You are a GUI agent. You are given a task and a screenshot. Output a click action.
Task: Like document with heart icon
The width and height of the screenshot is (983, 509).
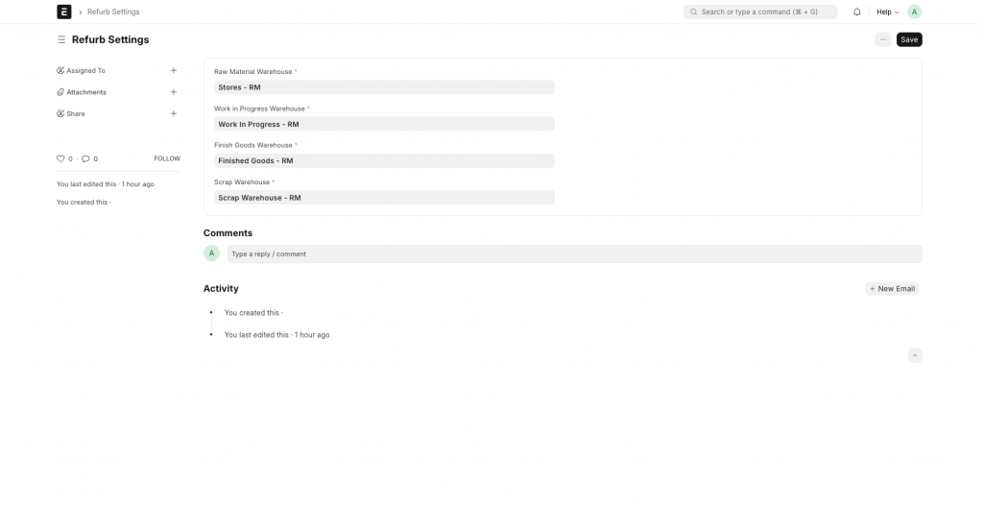click(x=60, y=158)
